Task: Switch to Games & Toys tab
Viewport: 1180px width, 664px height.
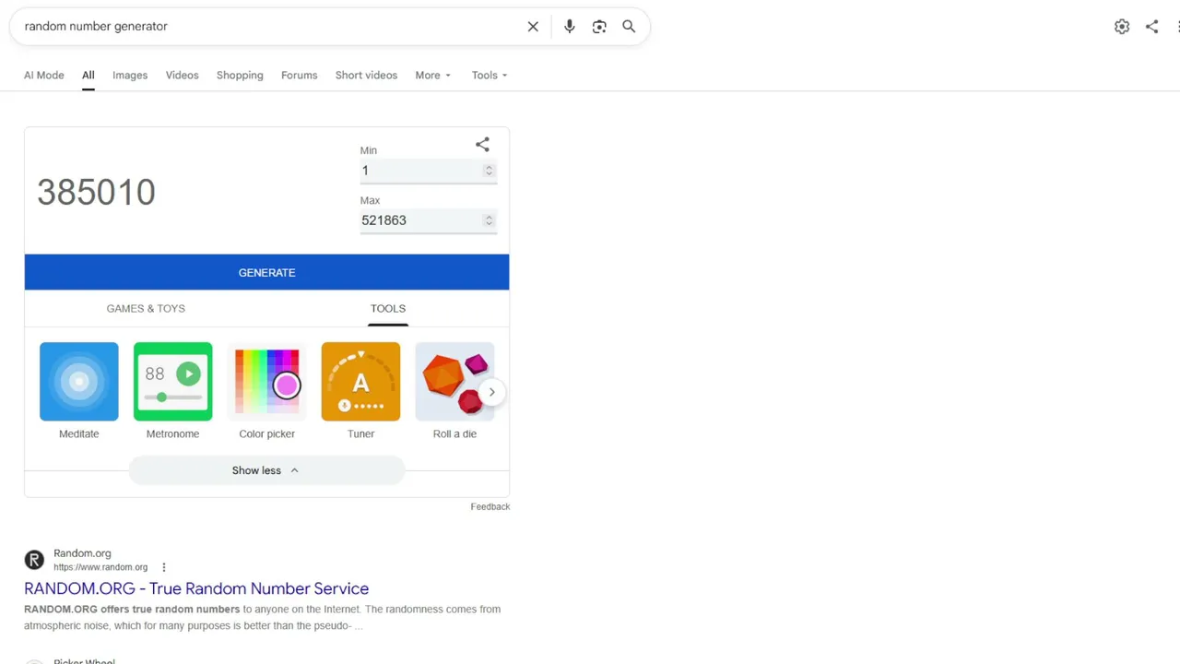Action: tap(146, 309)
